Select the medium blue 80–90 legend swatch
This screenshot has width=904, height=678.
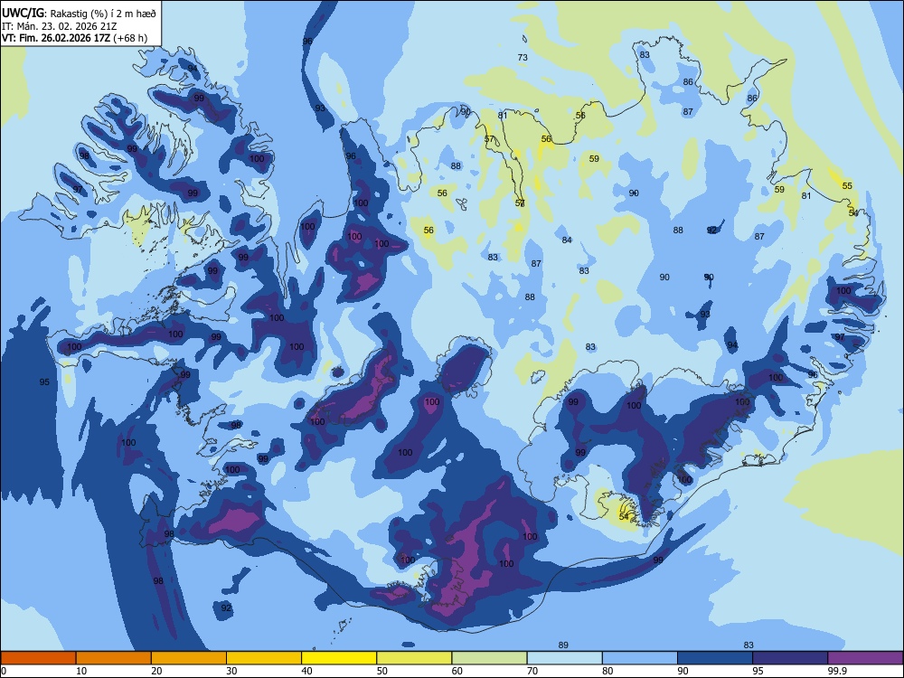(640, 658)
